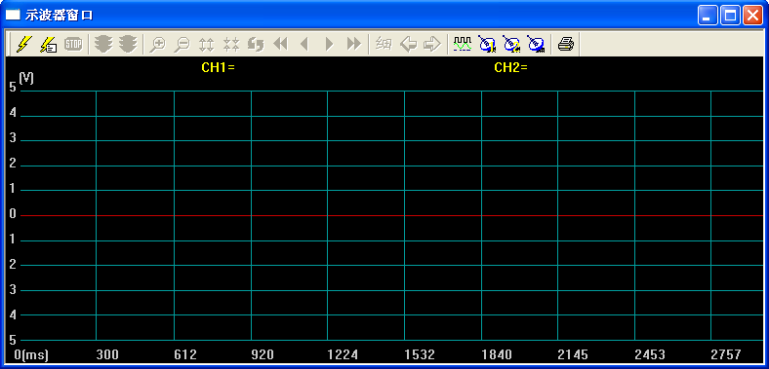Click the double right fast-forward arrows
Screen dimensions: 769x369
353,45
